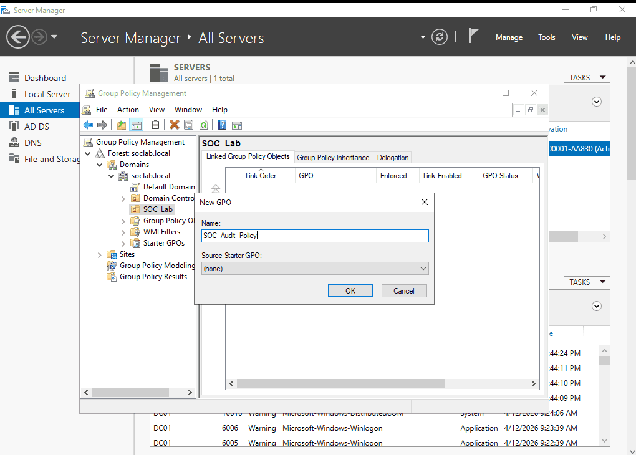This screenshot has width=636, height=455.
Task: Click the blue back arrow in GPM toolbar
Action: click(x=88, y=125)
